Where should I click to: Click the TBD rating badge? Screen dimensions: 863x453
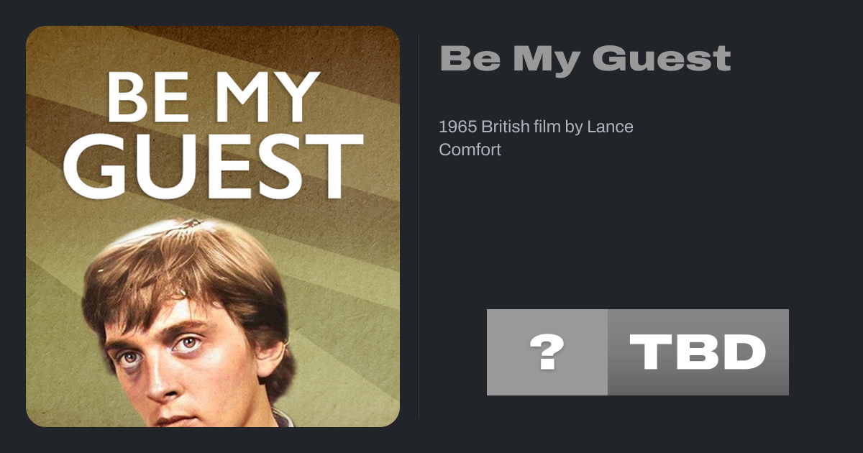pos(698,352)
